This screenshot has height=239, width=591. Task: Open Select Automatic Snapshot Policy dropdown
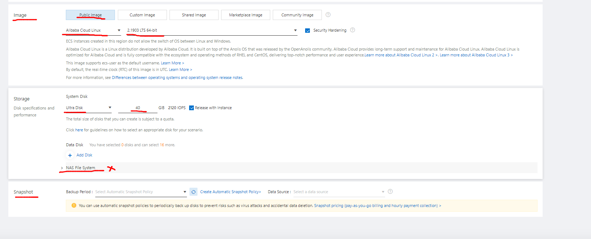coord(141,192)
